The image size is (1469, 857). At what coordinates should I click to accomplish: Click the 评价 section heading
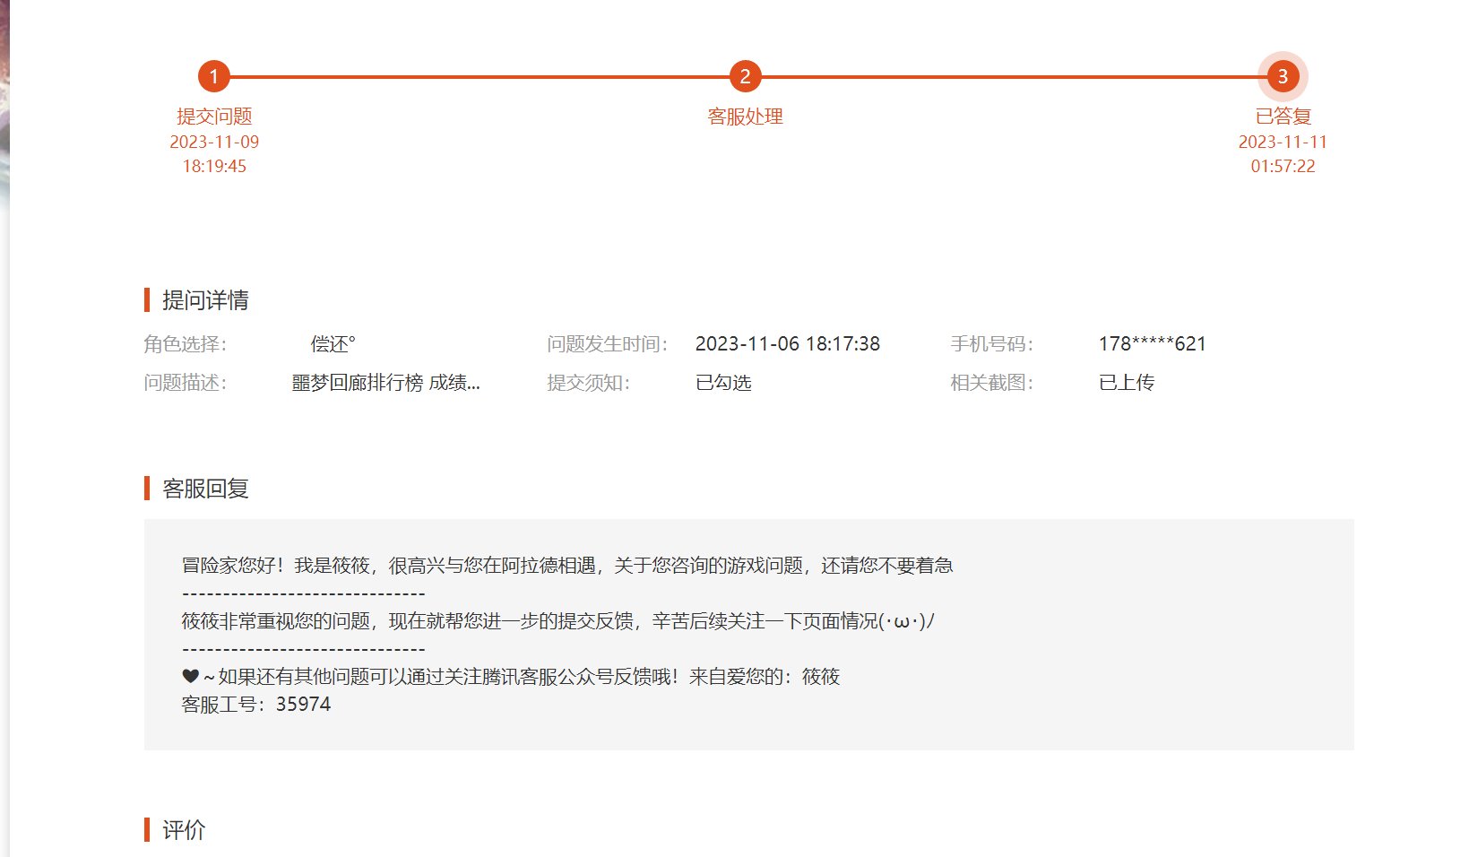tap(184, 830)
